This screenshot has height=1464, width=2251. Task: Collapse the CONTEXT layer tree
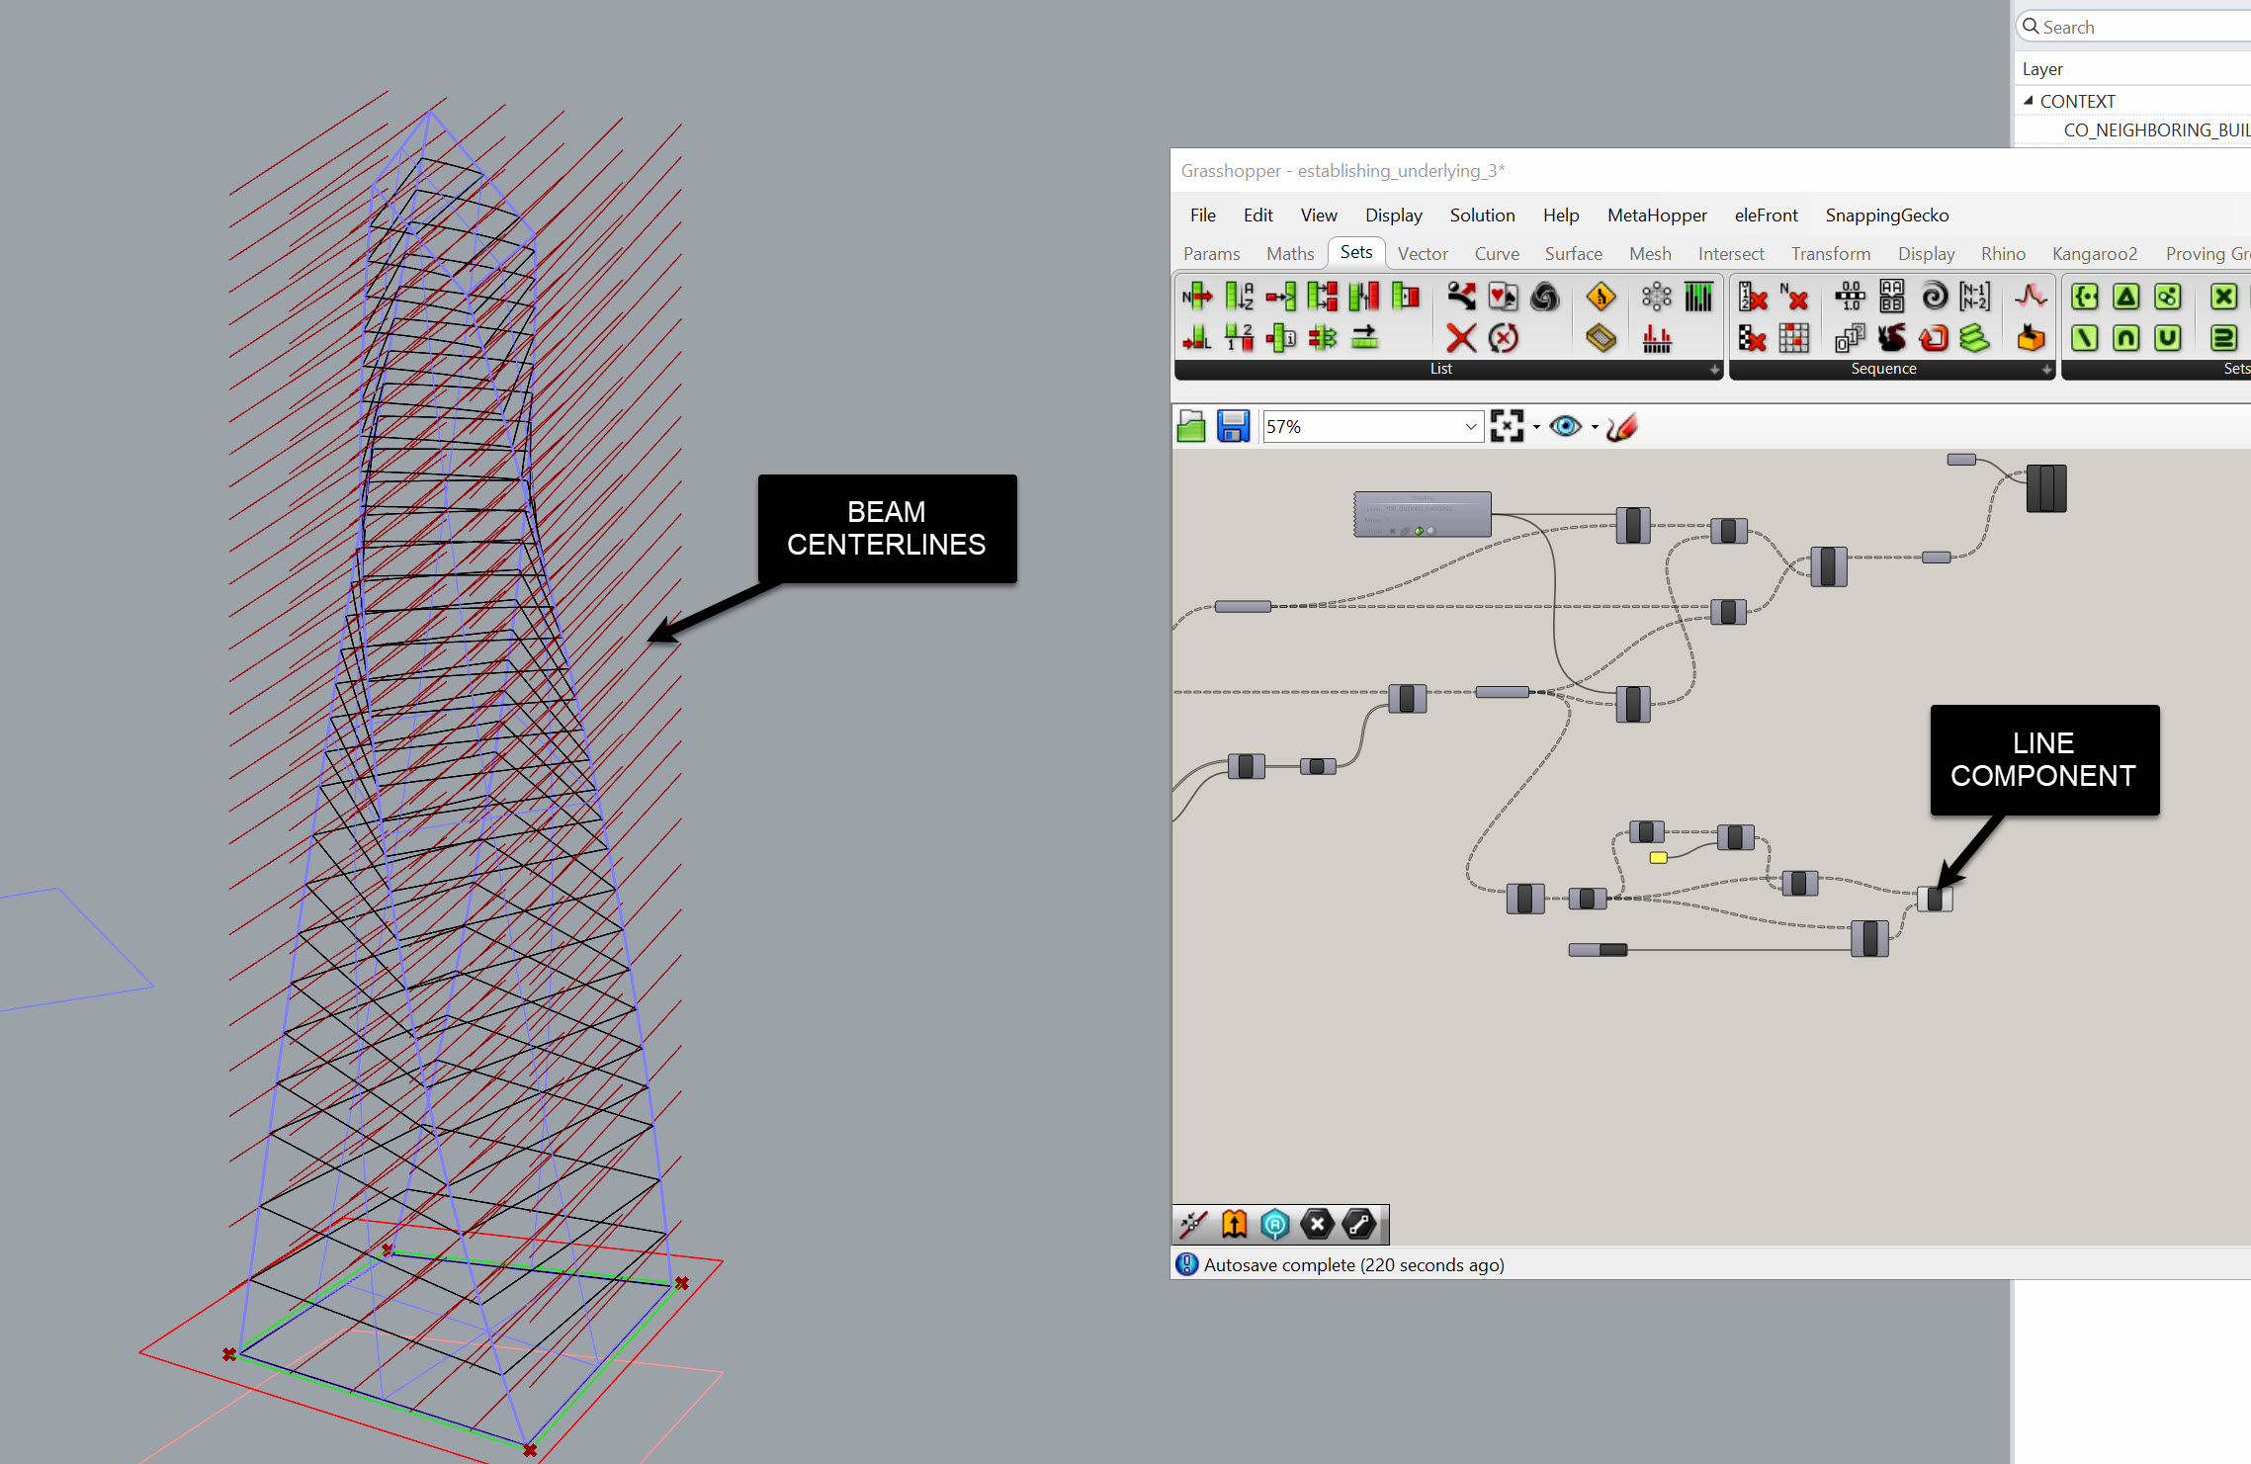pos(2029,101)
